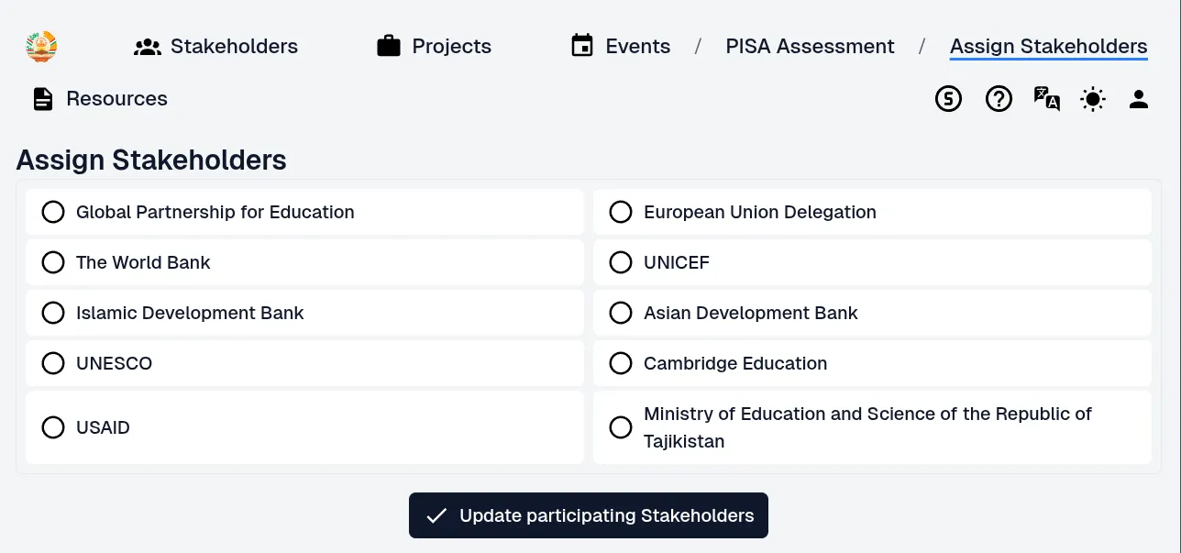Click the Events calendar icon

coord(582,46)
